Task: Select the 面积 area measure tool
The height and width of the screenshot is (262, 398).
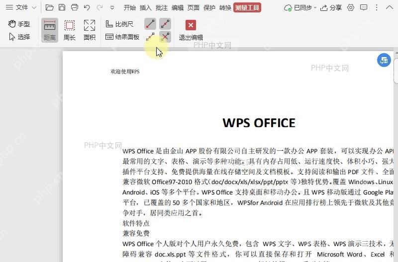Action: coord(90,30)
